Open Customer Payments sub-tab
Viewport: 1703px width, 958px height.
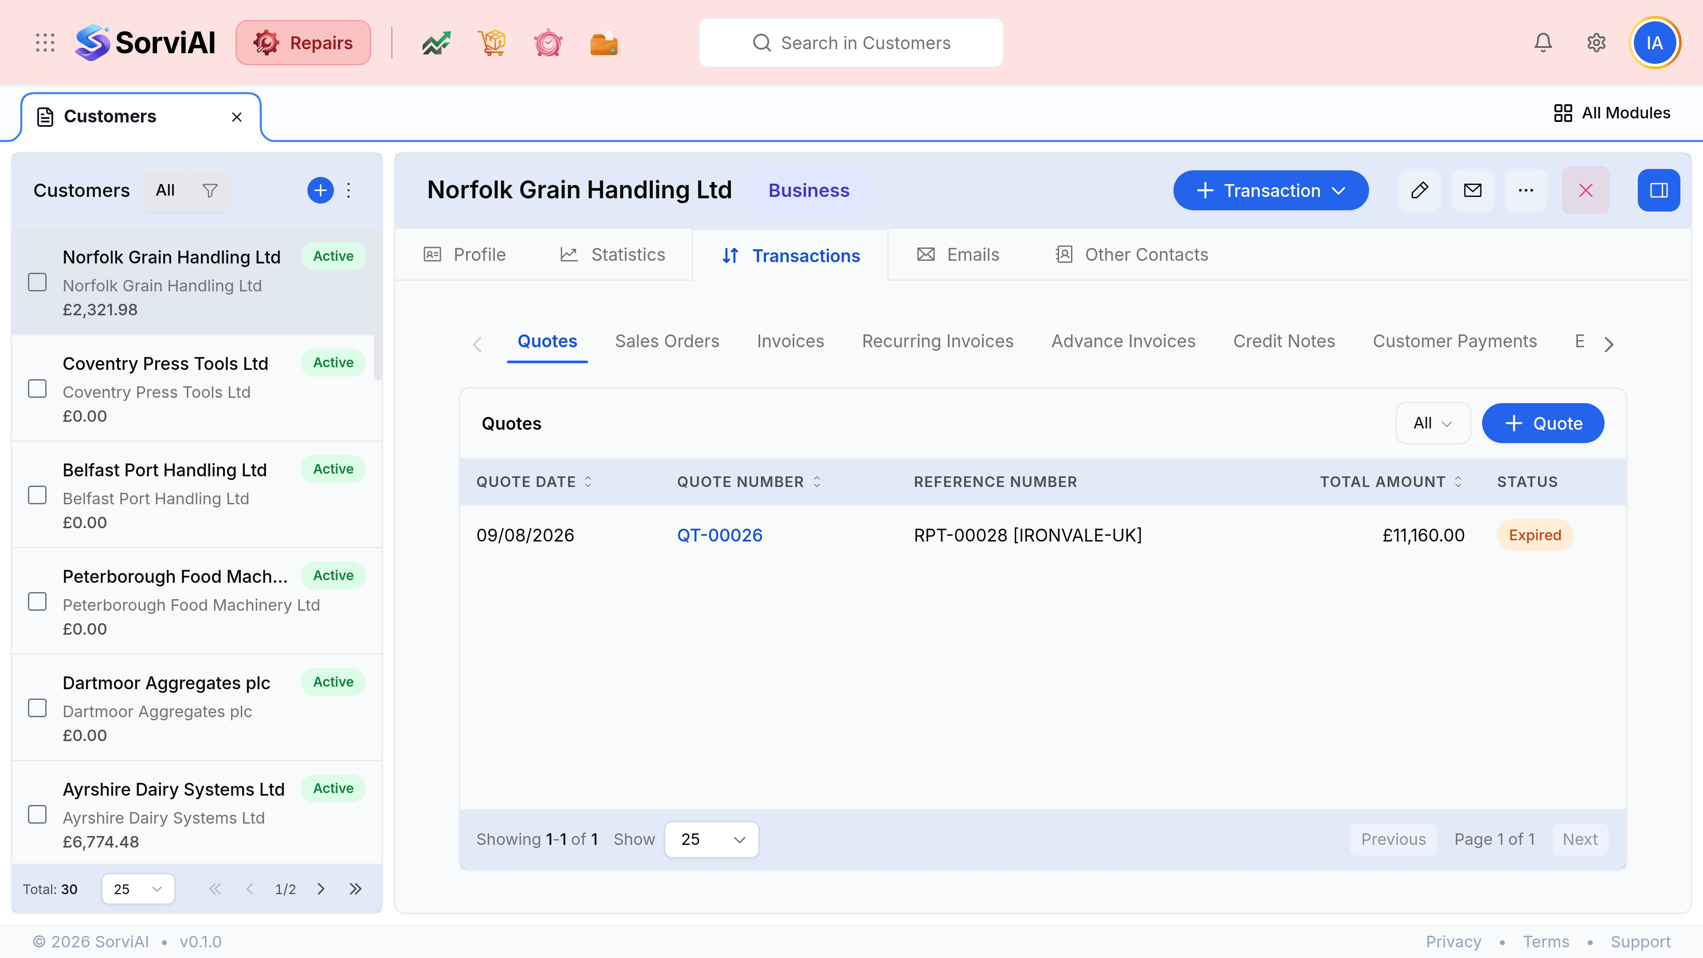pos(1455,341)
